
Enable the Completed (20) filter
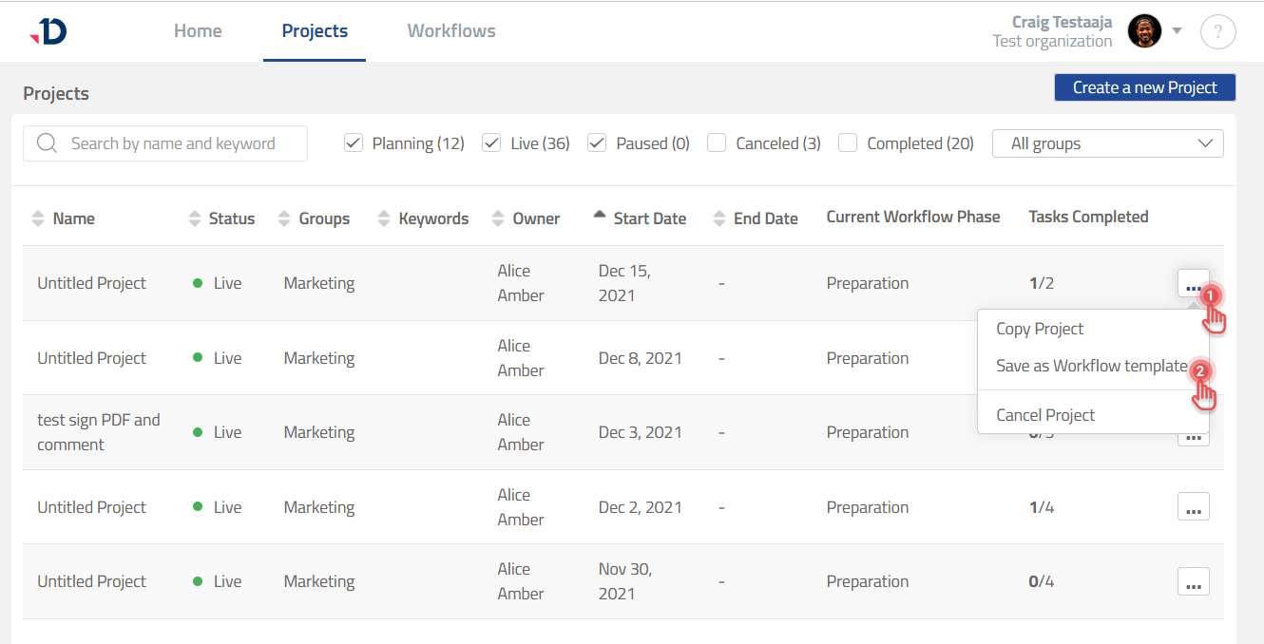(x=846, y=142)
